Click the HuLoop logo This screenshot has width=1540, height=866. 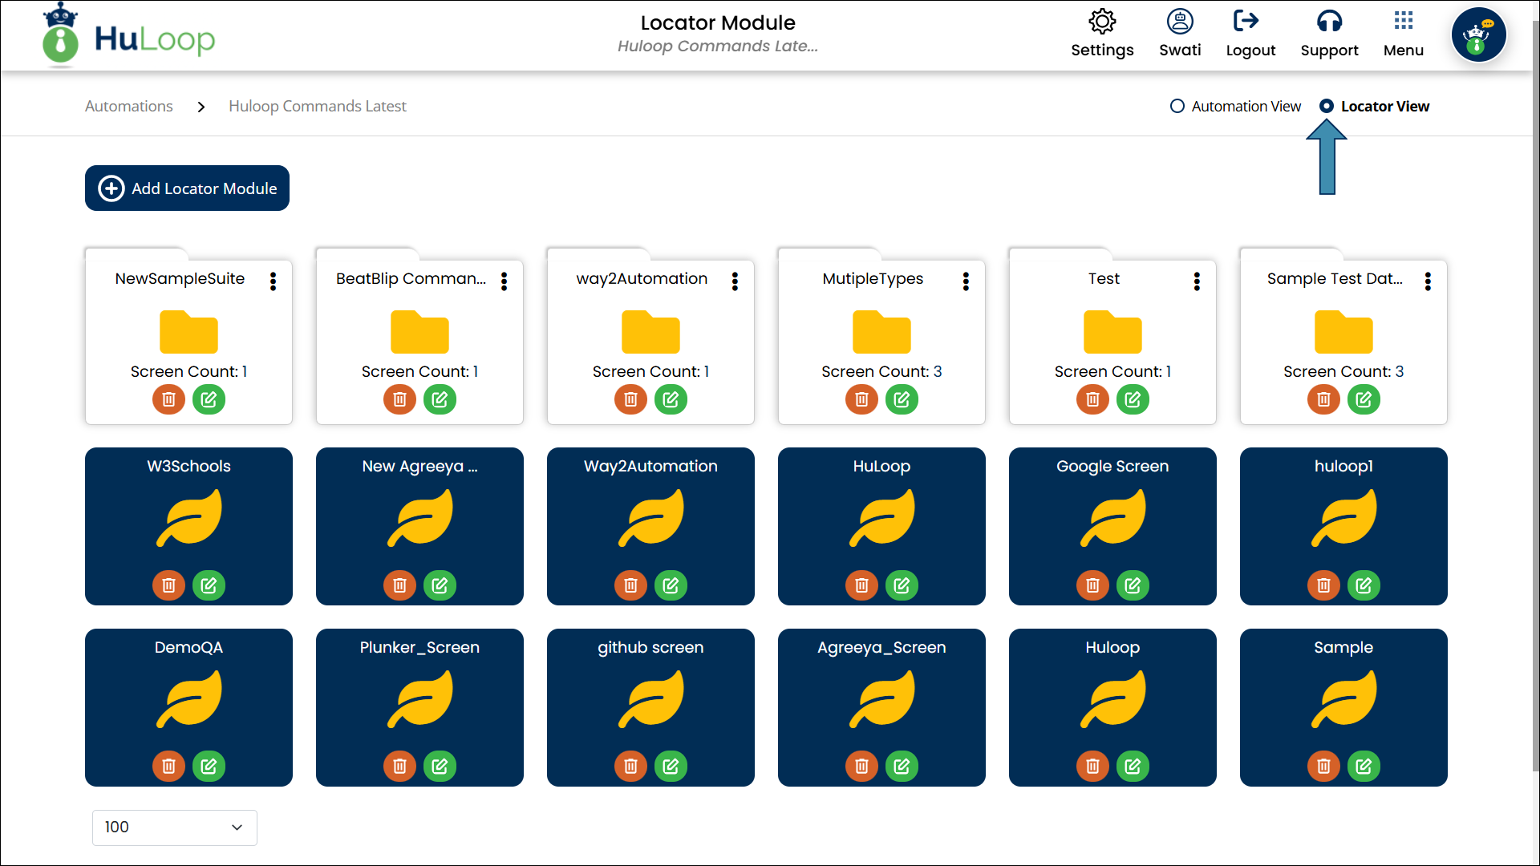[x=128, y=36]
